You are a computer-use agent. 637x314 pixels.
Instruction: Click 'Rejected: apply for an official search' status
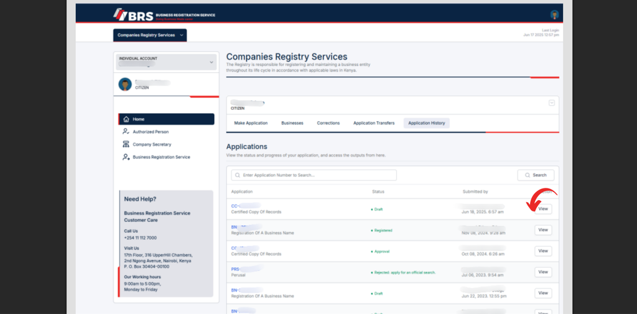(x=403, y=272)
